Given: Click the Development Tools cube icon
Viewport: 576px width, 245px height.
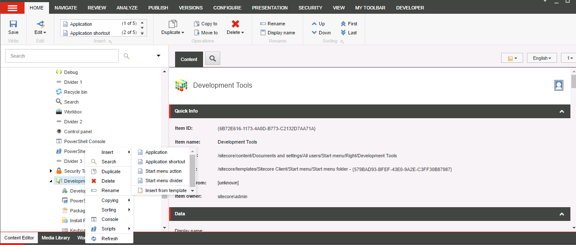Looking at the screenshot, I should [182, 85].
